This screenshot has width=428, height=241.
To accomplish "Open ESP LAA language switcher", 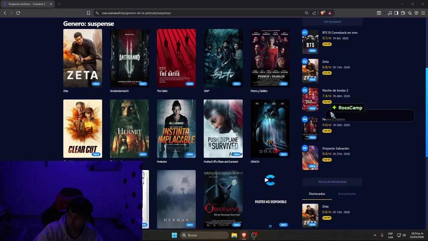I will pos(391,235).
